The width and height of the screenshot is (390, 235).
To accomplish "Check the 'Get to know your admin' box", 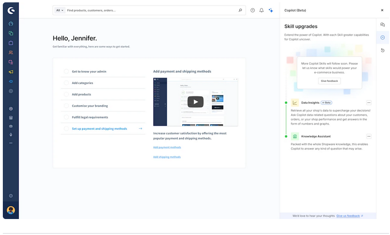I will click(x=66, y=71).
